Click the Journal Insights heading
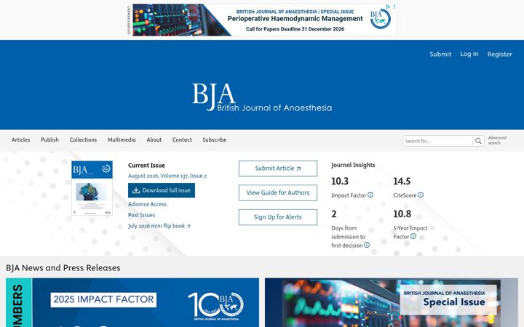 [353, 165]
